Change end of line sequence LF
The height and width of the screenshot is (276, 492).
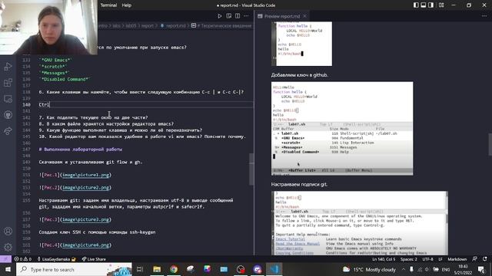pyautogui.click(x=440, y=259)
